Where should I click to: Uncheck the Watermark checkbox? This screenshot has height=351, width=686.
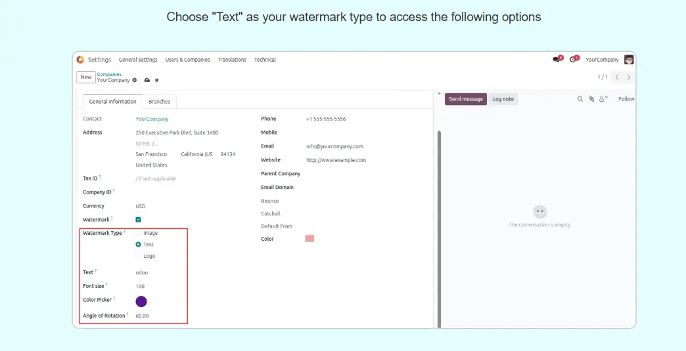138,220
